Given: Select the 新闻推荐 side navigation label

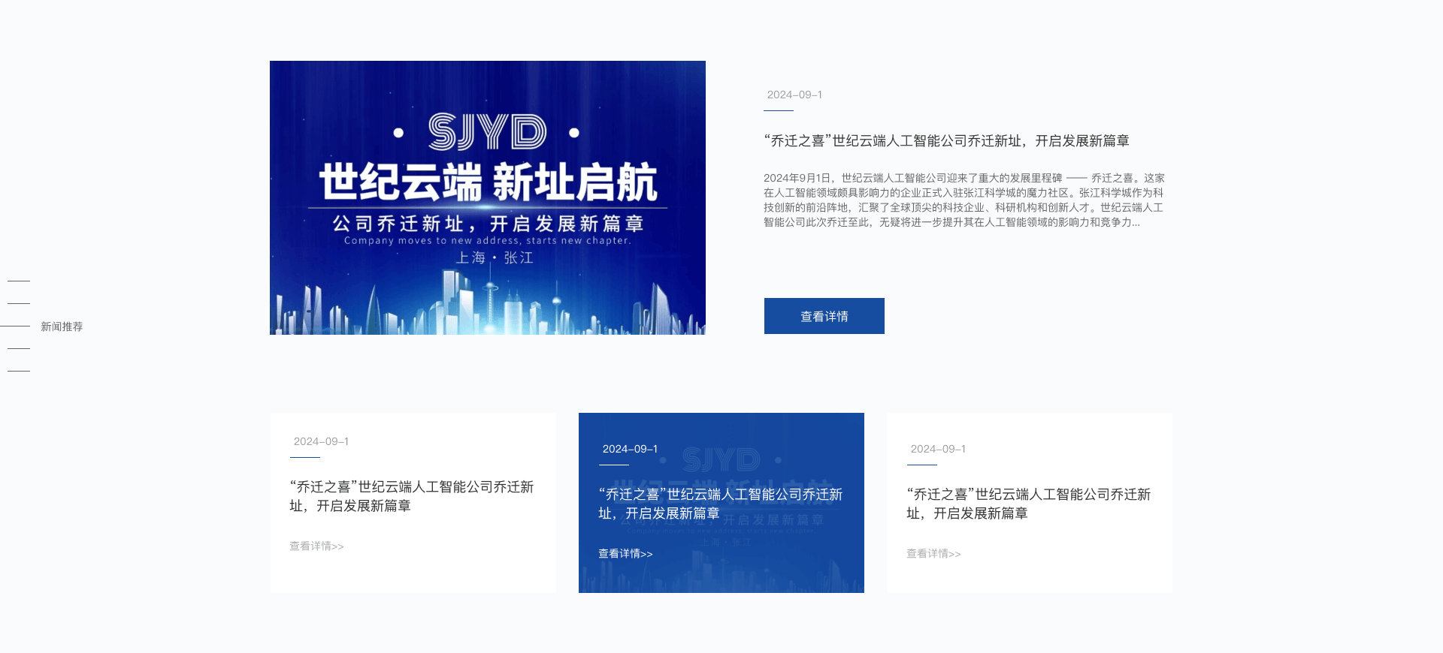Looking at the screenshot, I should 62,326.
